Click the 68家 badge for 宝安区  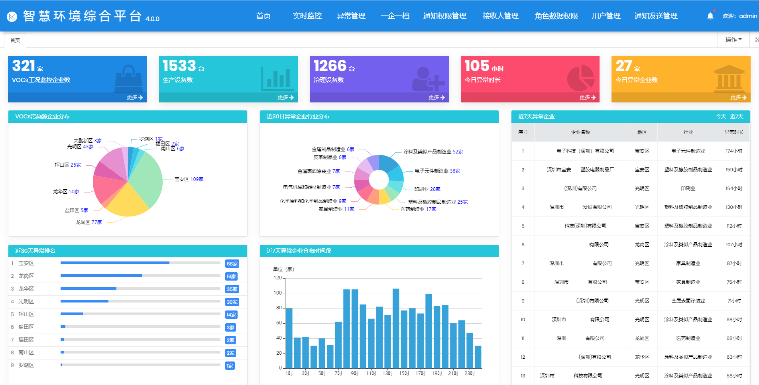click(232, 264)
